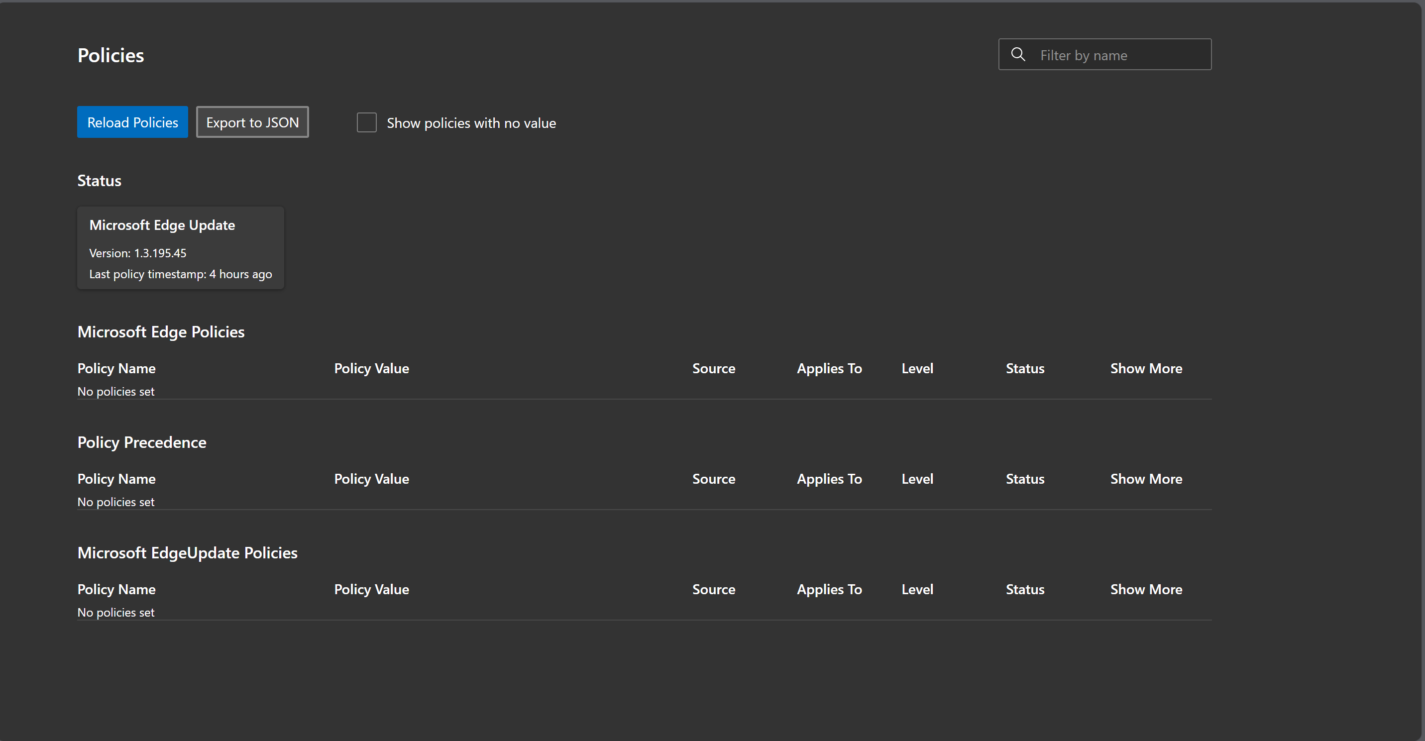The image size is (1425, 741).
Task: Click Policy Name header under EdgeUpdate Policies
Action: click(x=116, y=590)
